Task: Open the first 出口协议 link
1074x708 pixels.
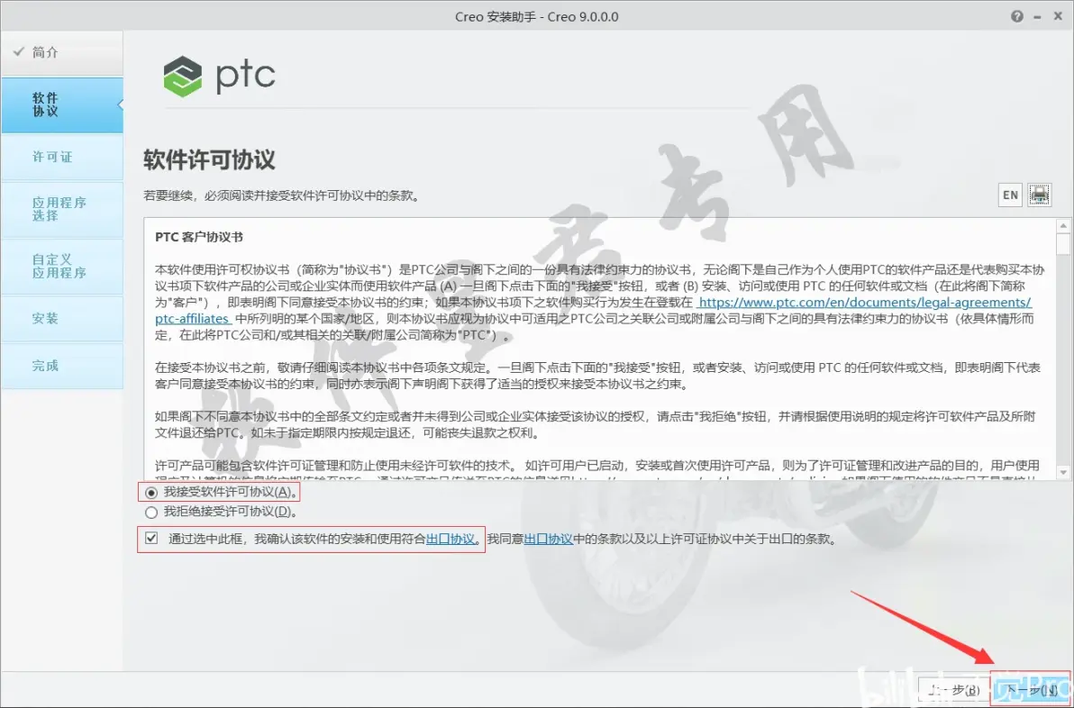Action: point(450,539)
